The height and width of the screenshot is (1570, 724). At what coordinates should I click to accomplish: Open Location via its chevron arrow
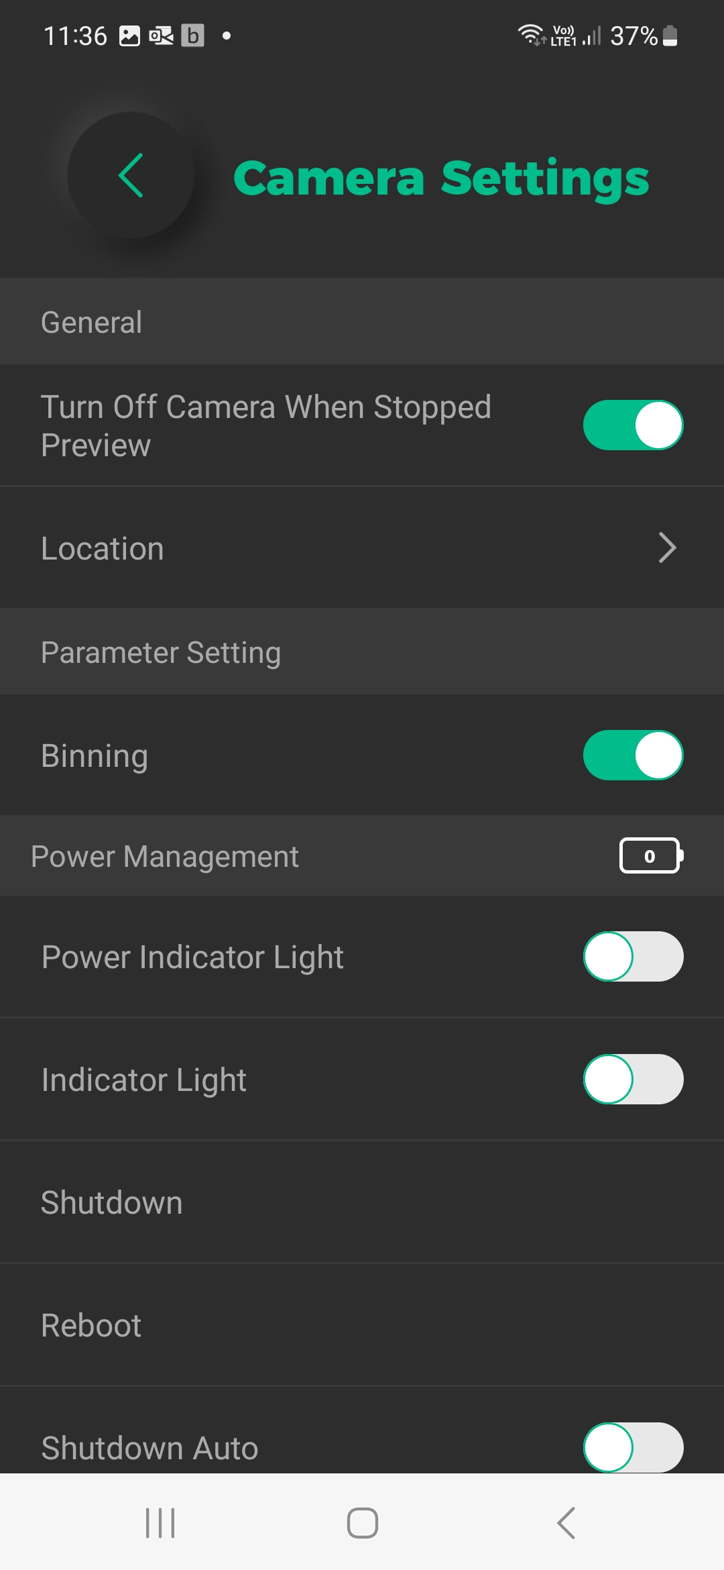[x=667, y=548]
